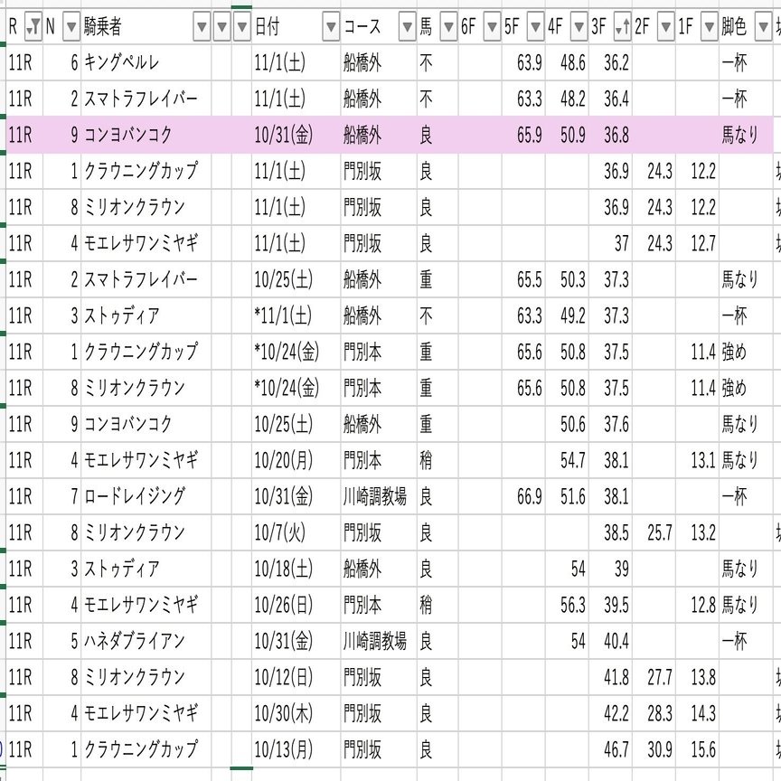Open the active filter on column R
The width and height of the screenshot is (781, 781).
[x=33, y=27]
